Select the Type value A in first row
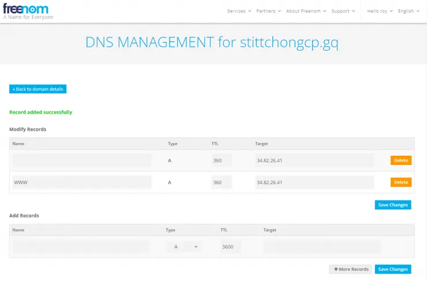The width and height of the screenshot is (427, 282). click(170, 160)
